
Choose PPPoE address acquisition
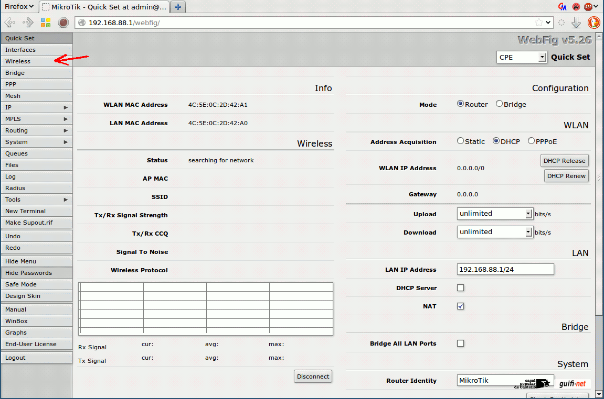(531, 141)
